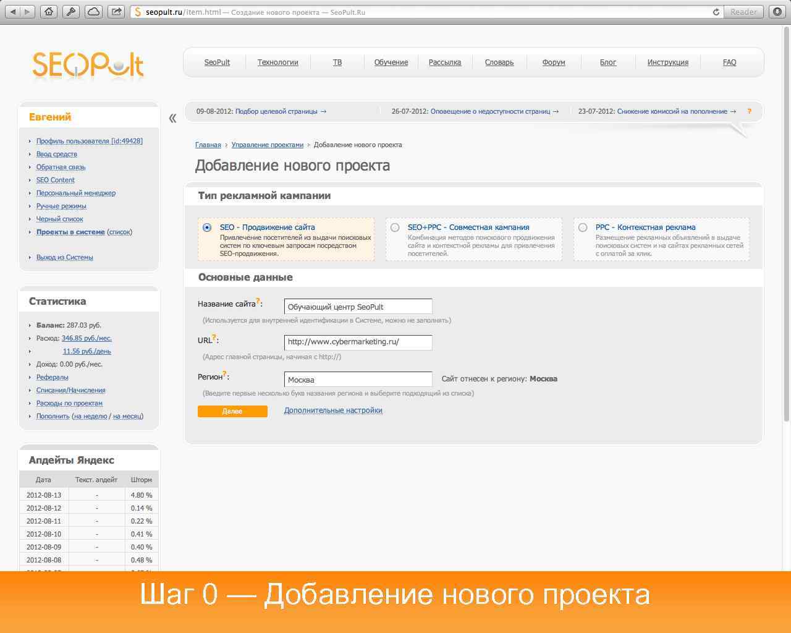Open the Форум menu item
The image size is (791, 633).
coord(554,62)
